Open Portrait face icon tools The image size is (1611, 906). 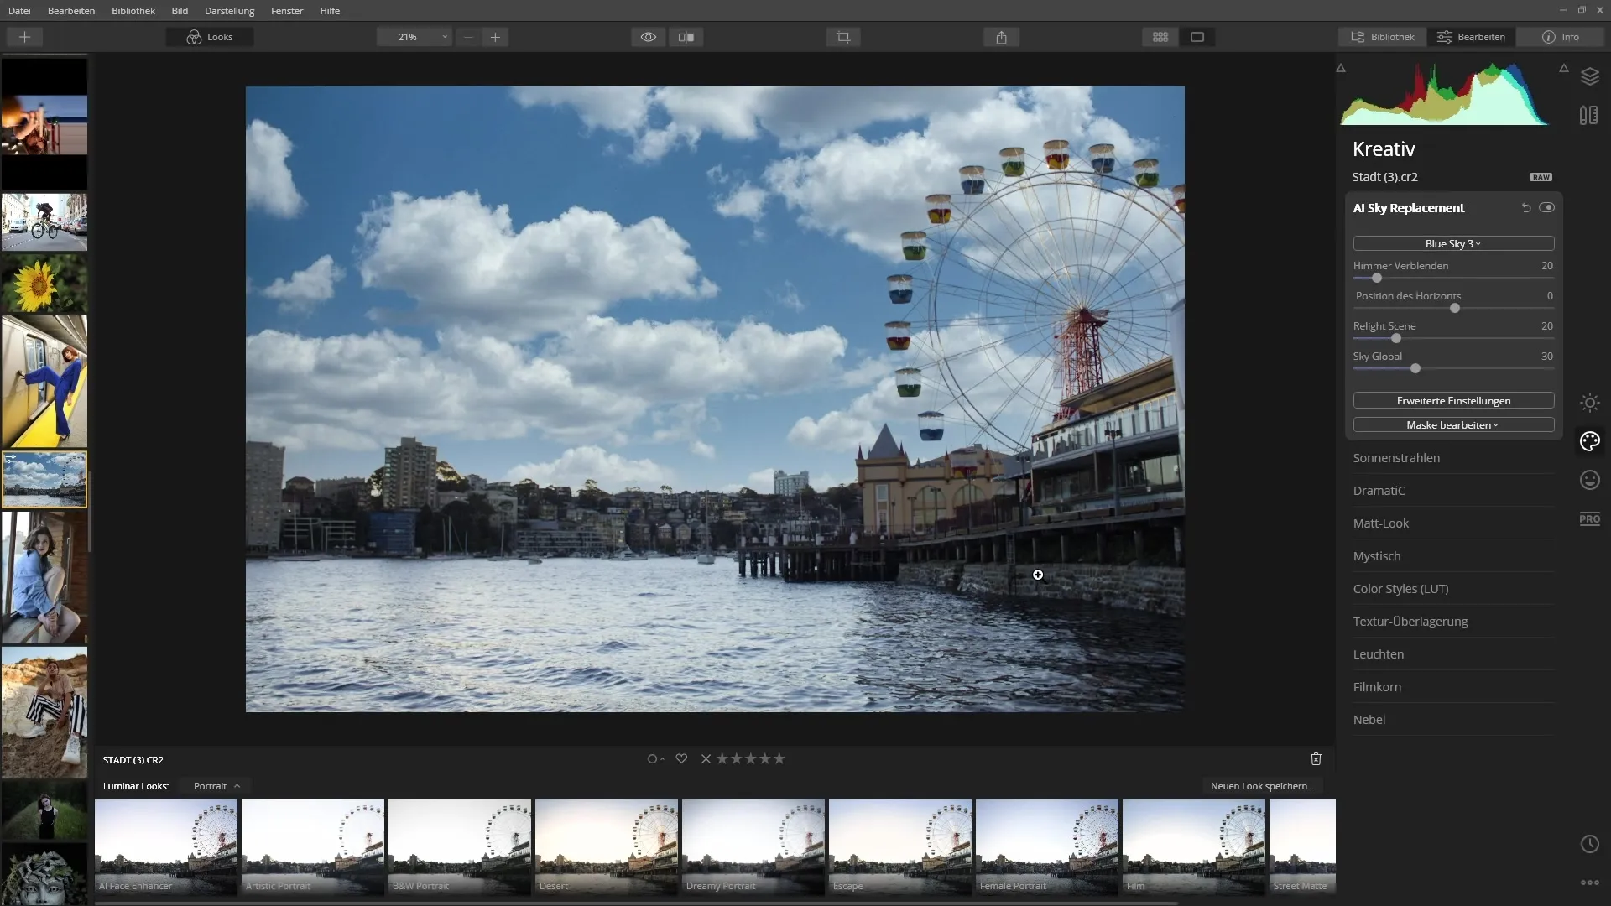pyautogui.click(x=1589, y=480)
